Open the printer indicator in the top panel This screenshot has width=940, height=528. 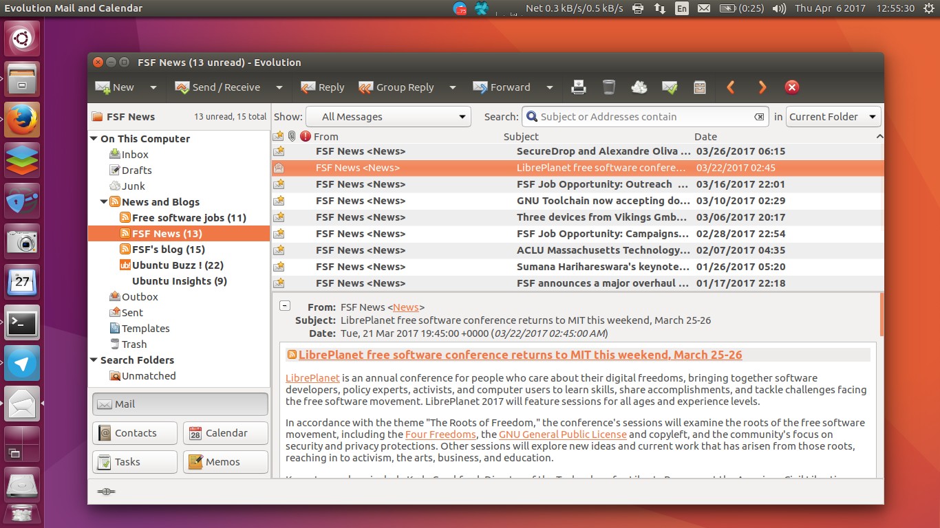coord(638,8)
